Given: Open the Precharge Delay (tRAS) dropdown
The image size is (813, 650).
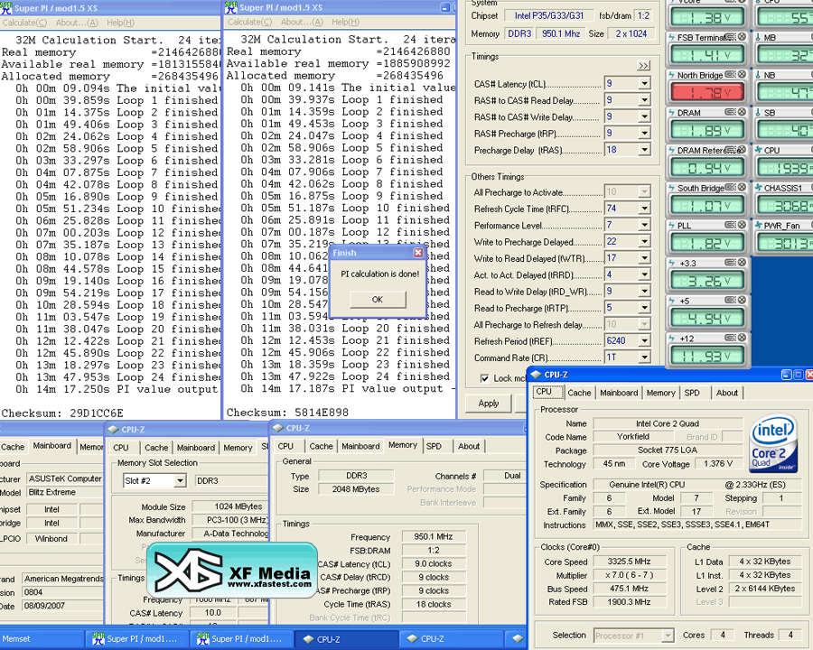Looking at the screenshot, I should (x=644, y=150).
